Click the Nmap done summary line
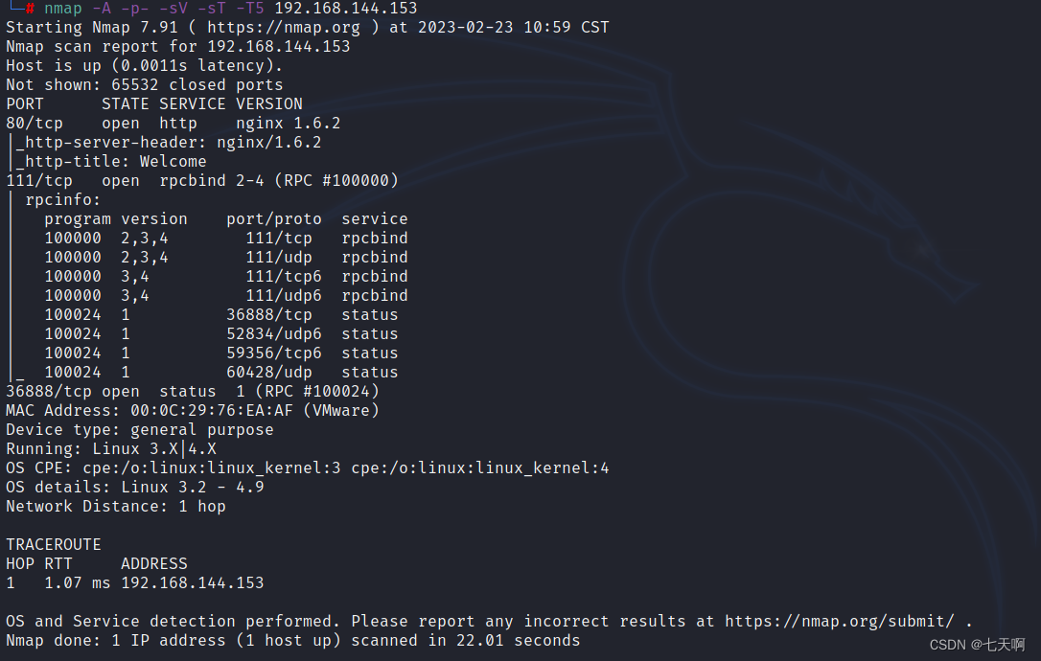This screenshot has height=661, width=1041. click(x=292, y=641)
